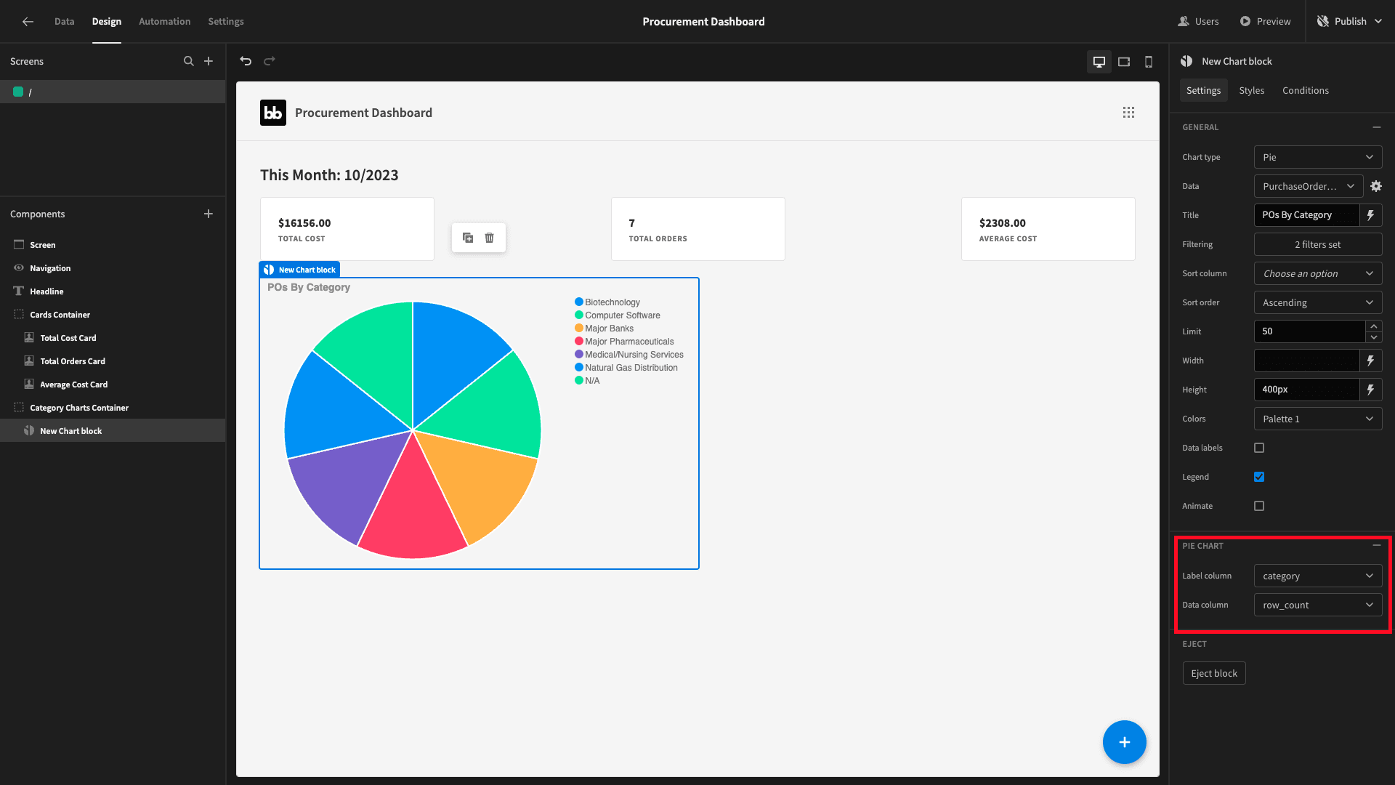Open the Chart type dropdown
1395x785 pixels.
1318,157
